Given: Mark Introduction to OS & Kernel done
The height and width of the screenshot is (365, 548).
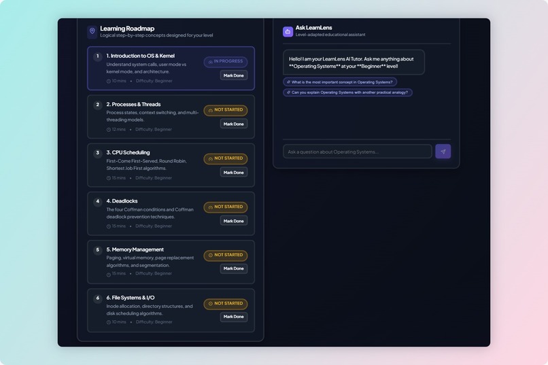Looking at the screenshot, I should point(234,75).
